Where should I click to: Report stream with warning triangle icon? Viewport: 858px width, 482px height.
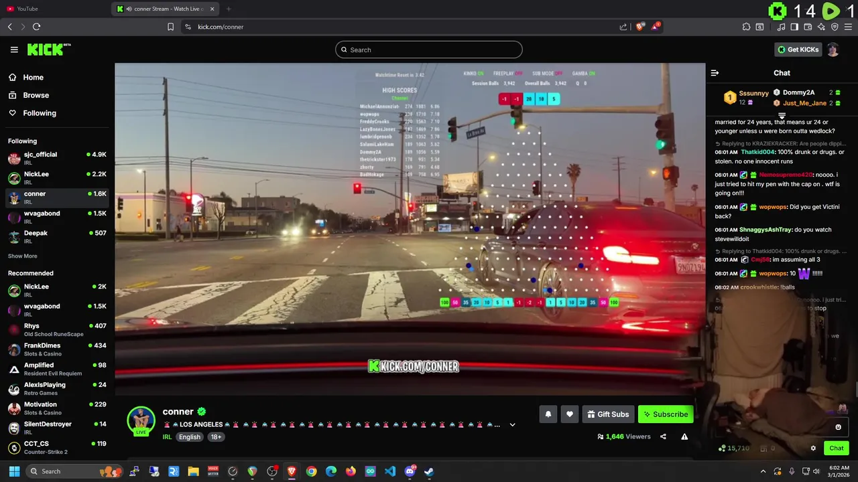point(684,436)
